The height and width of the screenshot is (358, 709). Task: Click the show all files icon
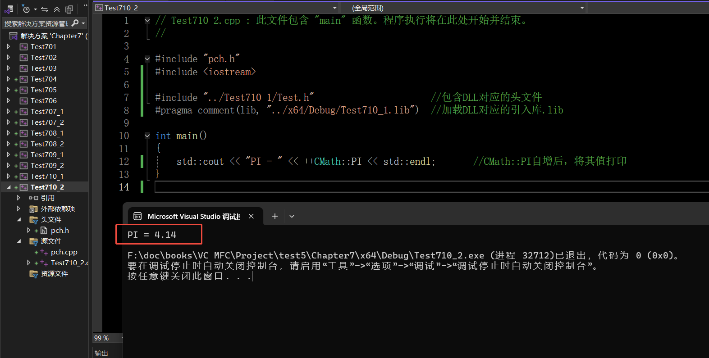[x=69, y=9]
